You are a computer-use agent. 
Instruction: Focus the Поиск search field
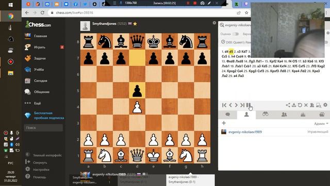tap(43, 128)
